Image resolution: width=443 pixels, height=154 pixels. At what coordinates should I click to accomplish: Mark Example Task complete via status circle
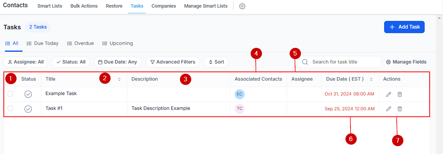click(x=28, y=94)
